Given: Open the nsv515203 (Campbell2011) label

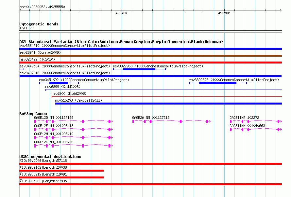Looking at the screenshot, I should [x=78, y=100].
